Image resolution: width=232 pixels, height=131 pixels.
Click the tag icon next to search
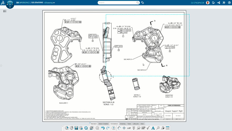(143, 3)
